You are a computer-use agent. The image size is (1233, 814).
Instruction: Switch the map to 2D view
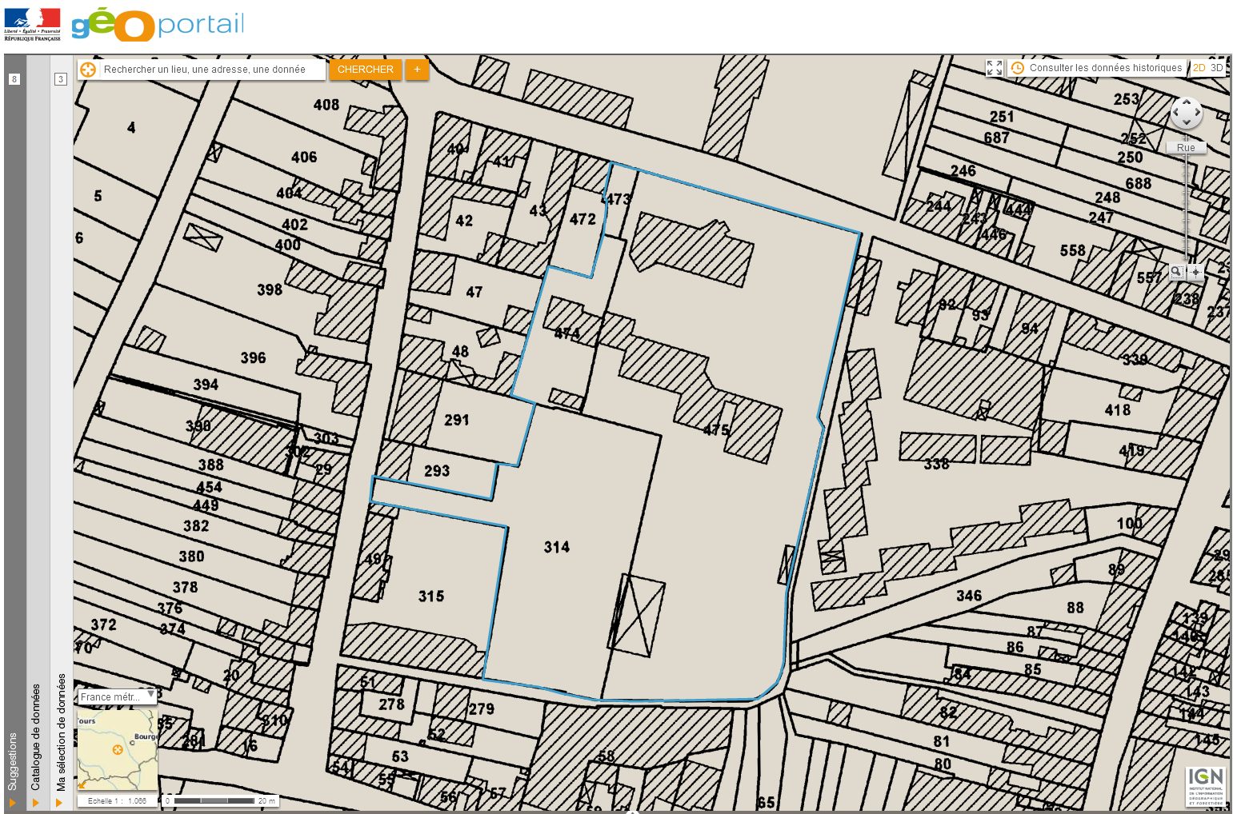coord(1199,68)
